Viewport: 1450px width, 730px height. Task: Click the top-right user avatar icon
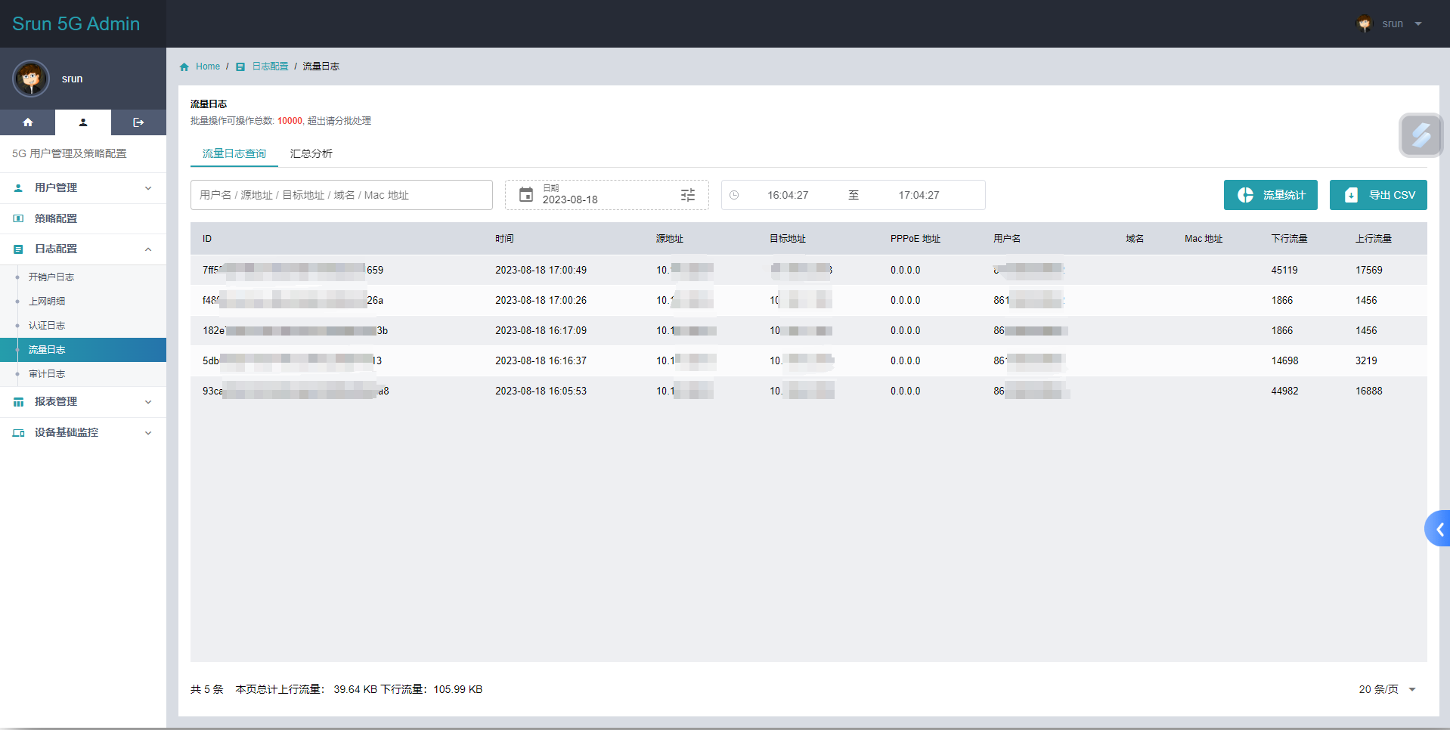coord(1365,23)
